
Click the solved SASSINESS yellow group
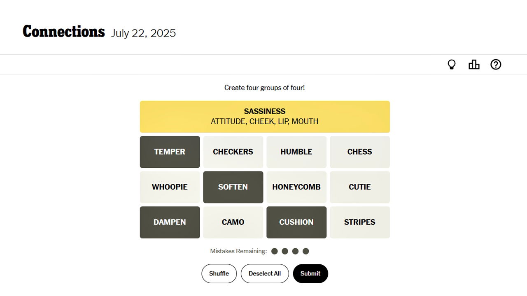tap(265, 117)
